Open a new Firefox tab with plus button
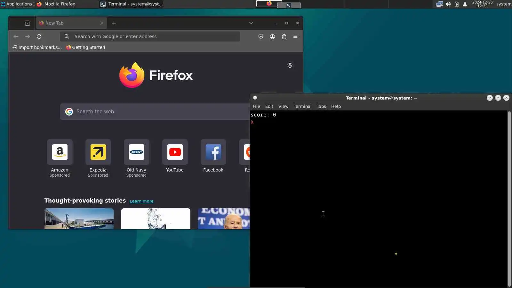The height and width of the screenshot is (288, 512). tap(114, 23)
